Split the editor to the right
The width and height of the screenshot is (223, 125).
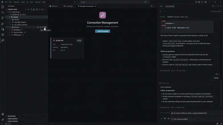(x=151, y=6)
